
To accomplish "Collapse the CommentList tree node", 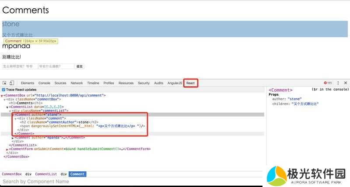I will (7, 107).
